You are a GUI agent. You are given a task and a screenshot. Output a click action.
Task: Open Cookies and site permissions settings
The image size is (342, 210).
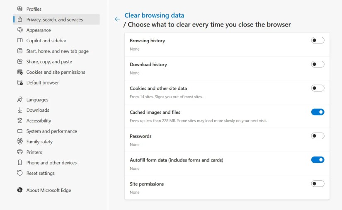coord(56,72)
